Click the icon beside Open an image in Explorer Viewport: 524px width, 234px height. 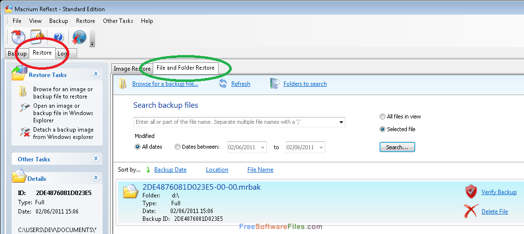point(25,107)
